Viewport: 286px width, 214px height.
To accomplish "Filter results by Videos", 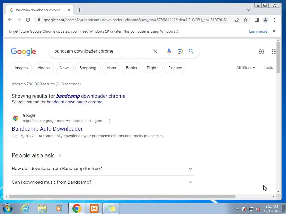I will 44,68.
